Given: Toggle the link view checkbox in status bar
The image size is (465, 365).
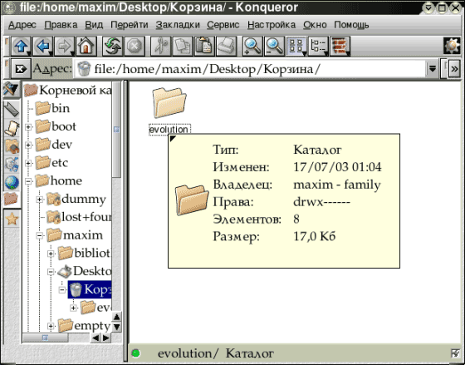Looking at the screenshot, I should coord(455,353).
